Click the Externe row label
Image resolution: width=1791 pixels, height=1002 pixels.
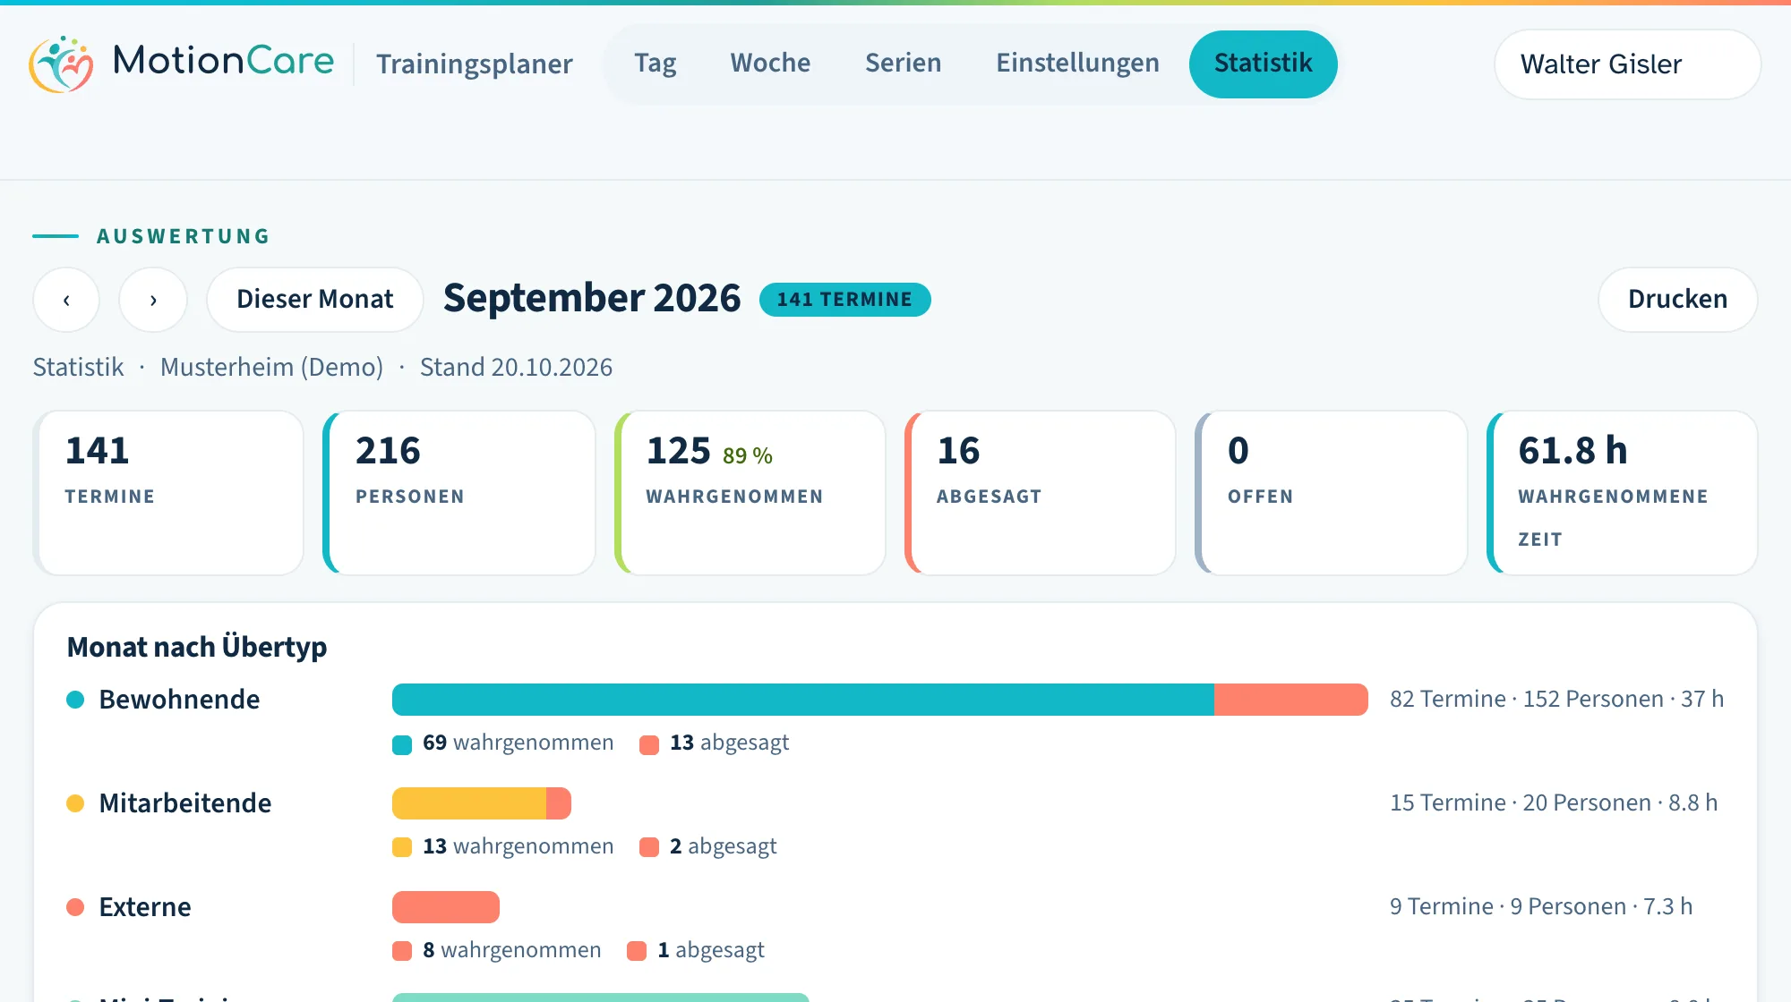[x=144, y=907]
